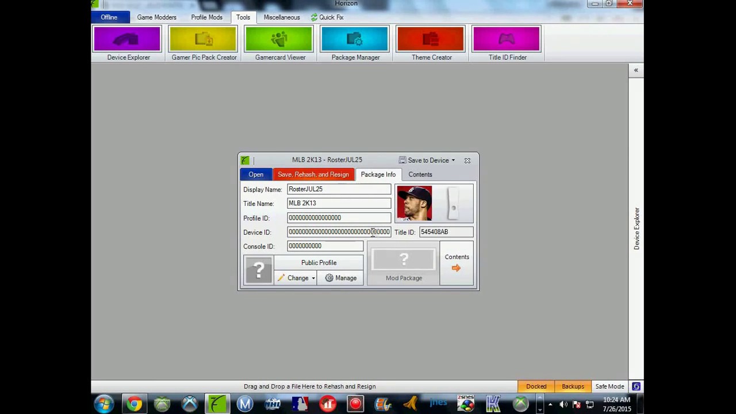
Task: Select the Tools ribbon tab
Action: pyautogui.click(x=243, y=17)
